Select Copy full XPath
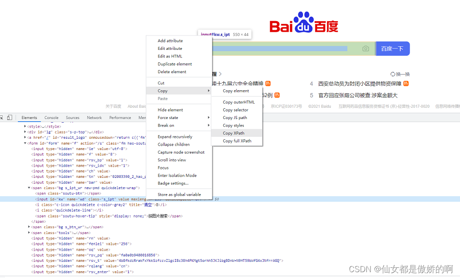This screenshot has height=278, width=460. point(237,141)
